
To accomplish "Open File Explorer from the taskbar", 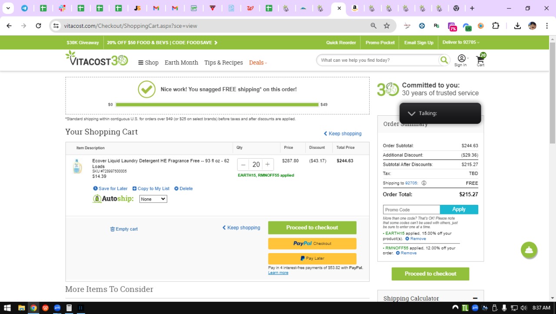I will point(21,308).
